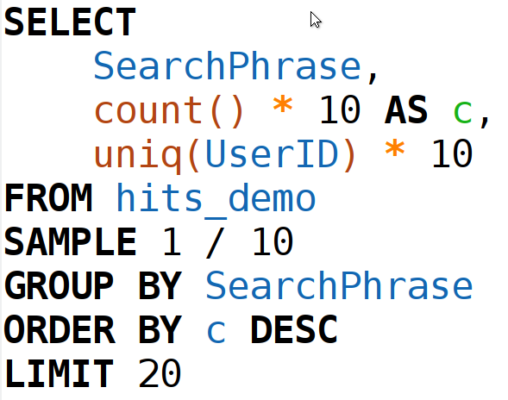Click the uniq function name

(x=137, y=155)
